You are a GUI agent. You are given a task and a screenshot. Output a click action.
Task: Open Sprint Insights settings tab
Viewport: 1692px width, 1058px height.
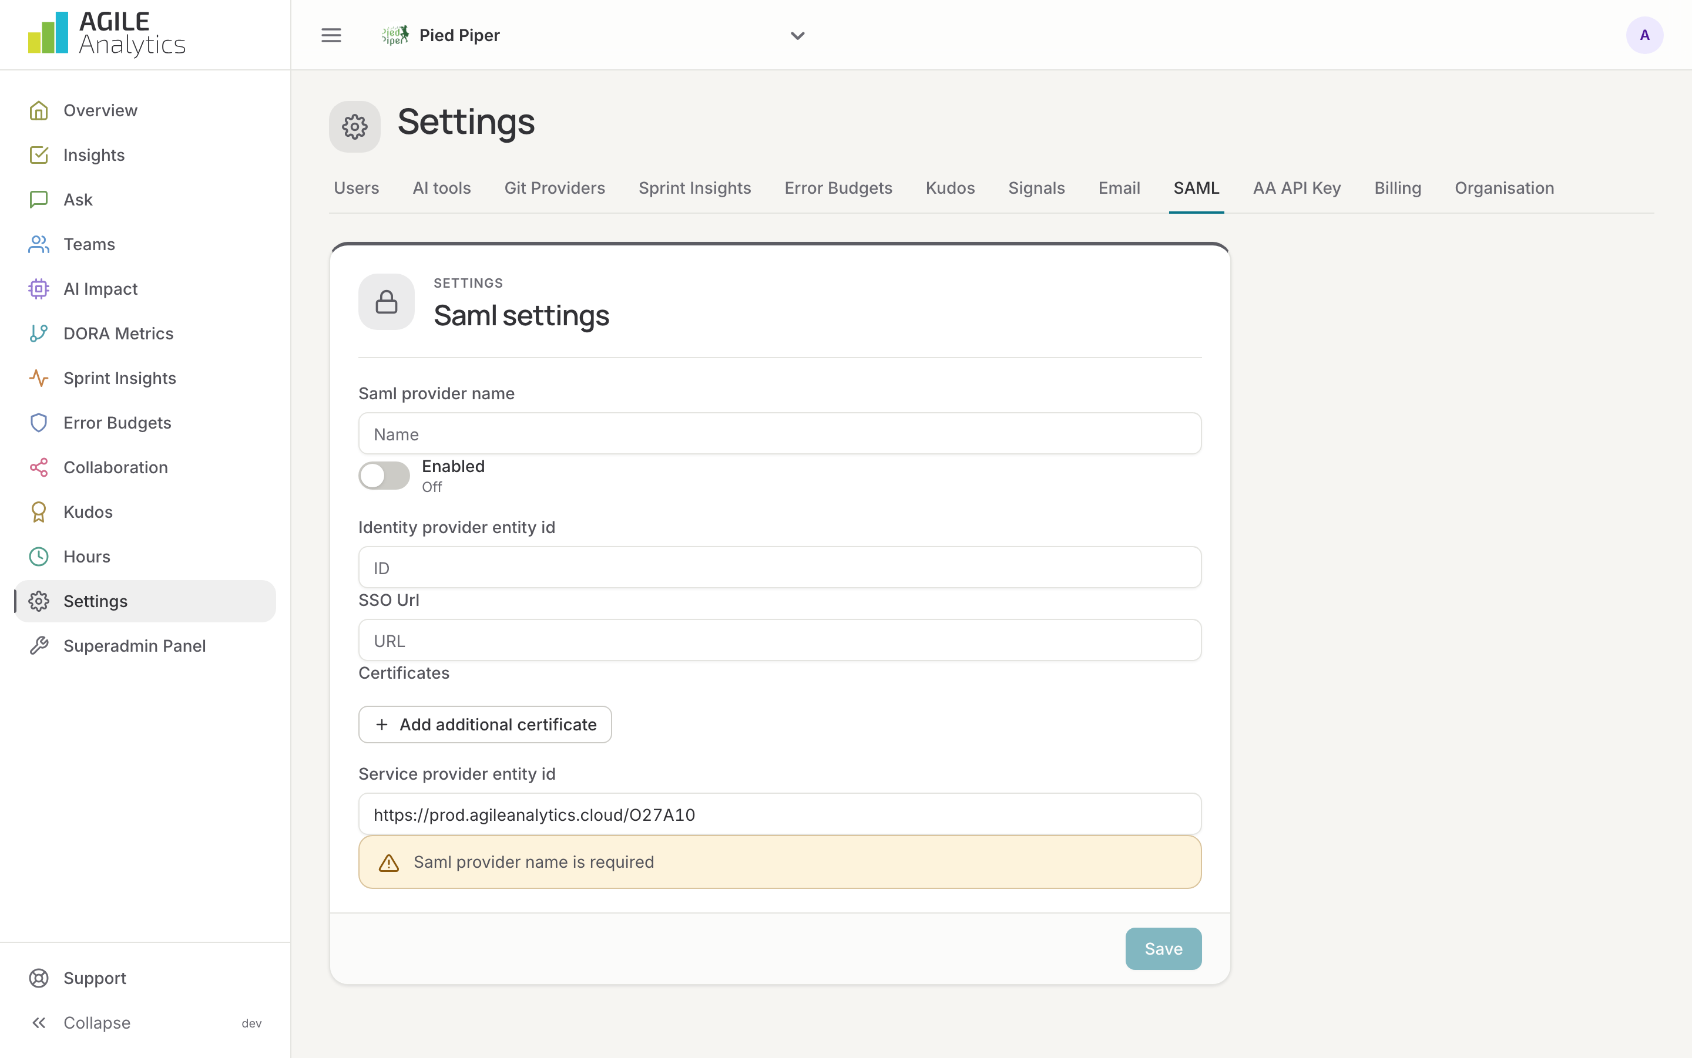tap(694, 188)
